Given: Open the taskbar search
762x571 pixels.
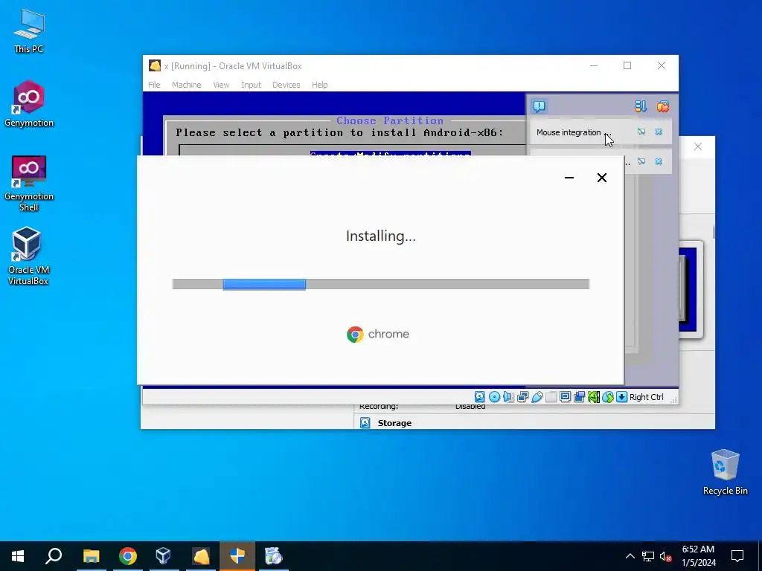Looking at the screenshot, I should pyautogui.click(x=54, y=556).
